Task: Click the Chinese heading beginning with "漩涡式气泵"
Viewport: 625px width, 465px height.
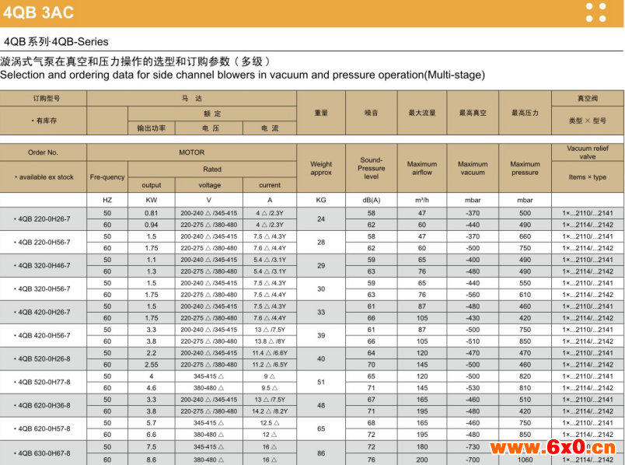Action: (x=135, y=61)
